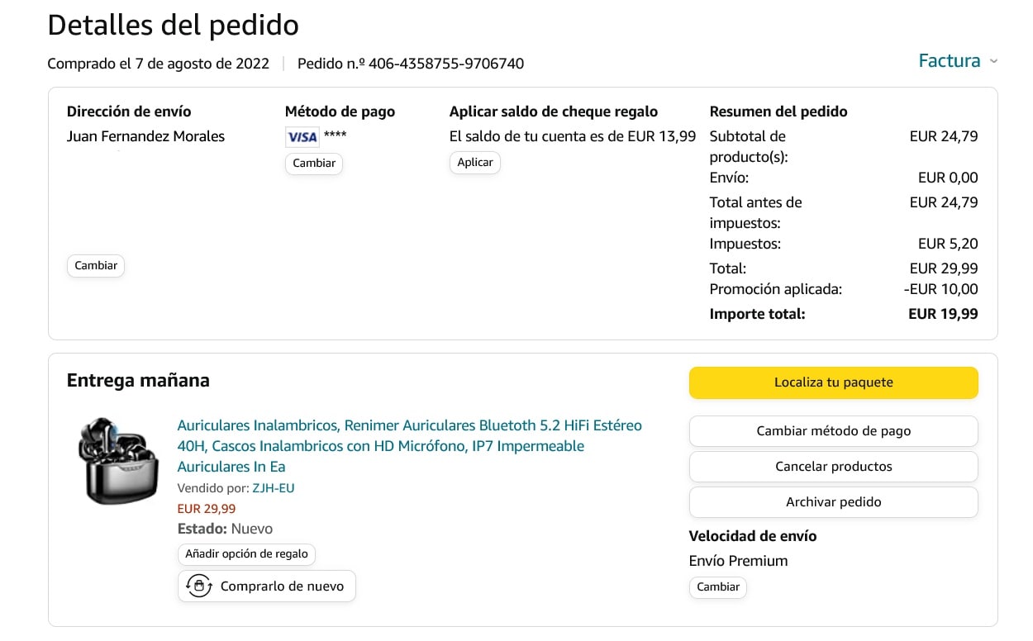Click the buy-again icon in Comprarlo de nuevo
The width and height of the screenshot is (1033, 641).
198,586
